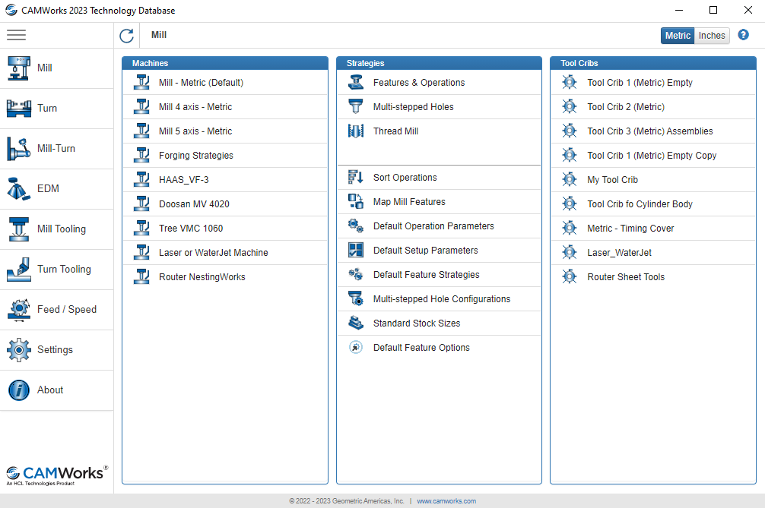Click the Mill - Metric (Default) machine icon
The width and height of the screenshot is (765, 508).
point(141,82)
